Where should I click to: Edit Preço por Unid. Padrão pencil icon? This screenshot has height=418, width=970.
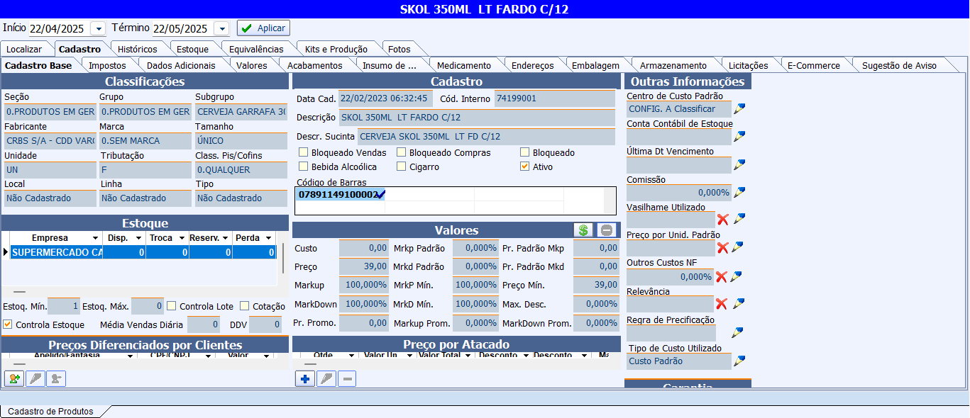point(738,247)
